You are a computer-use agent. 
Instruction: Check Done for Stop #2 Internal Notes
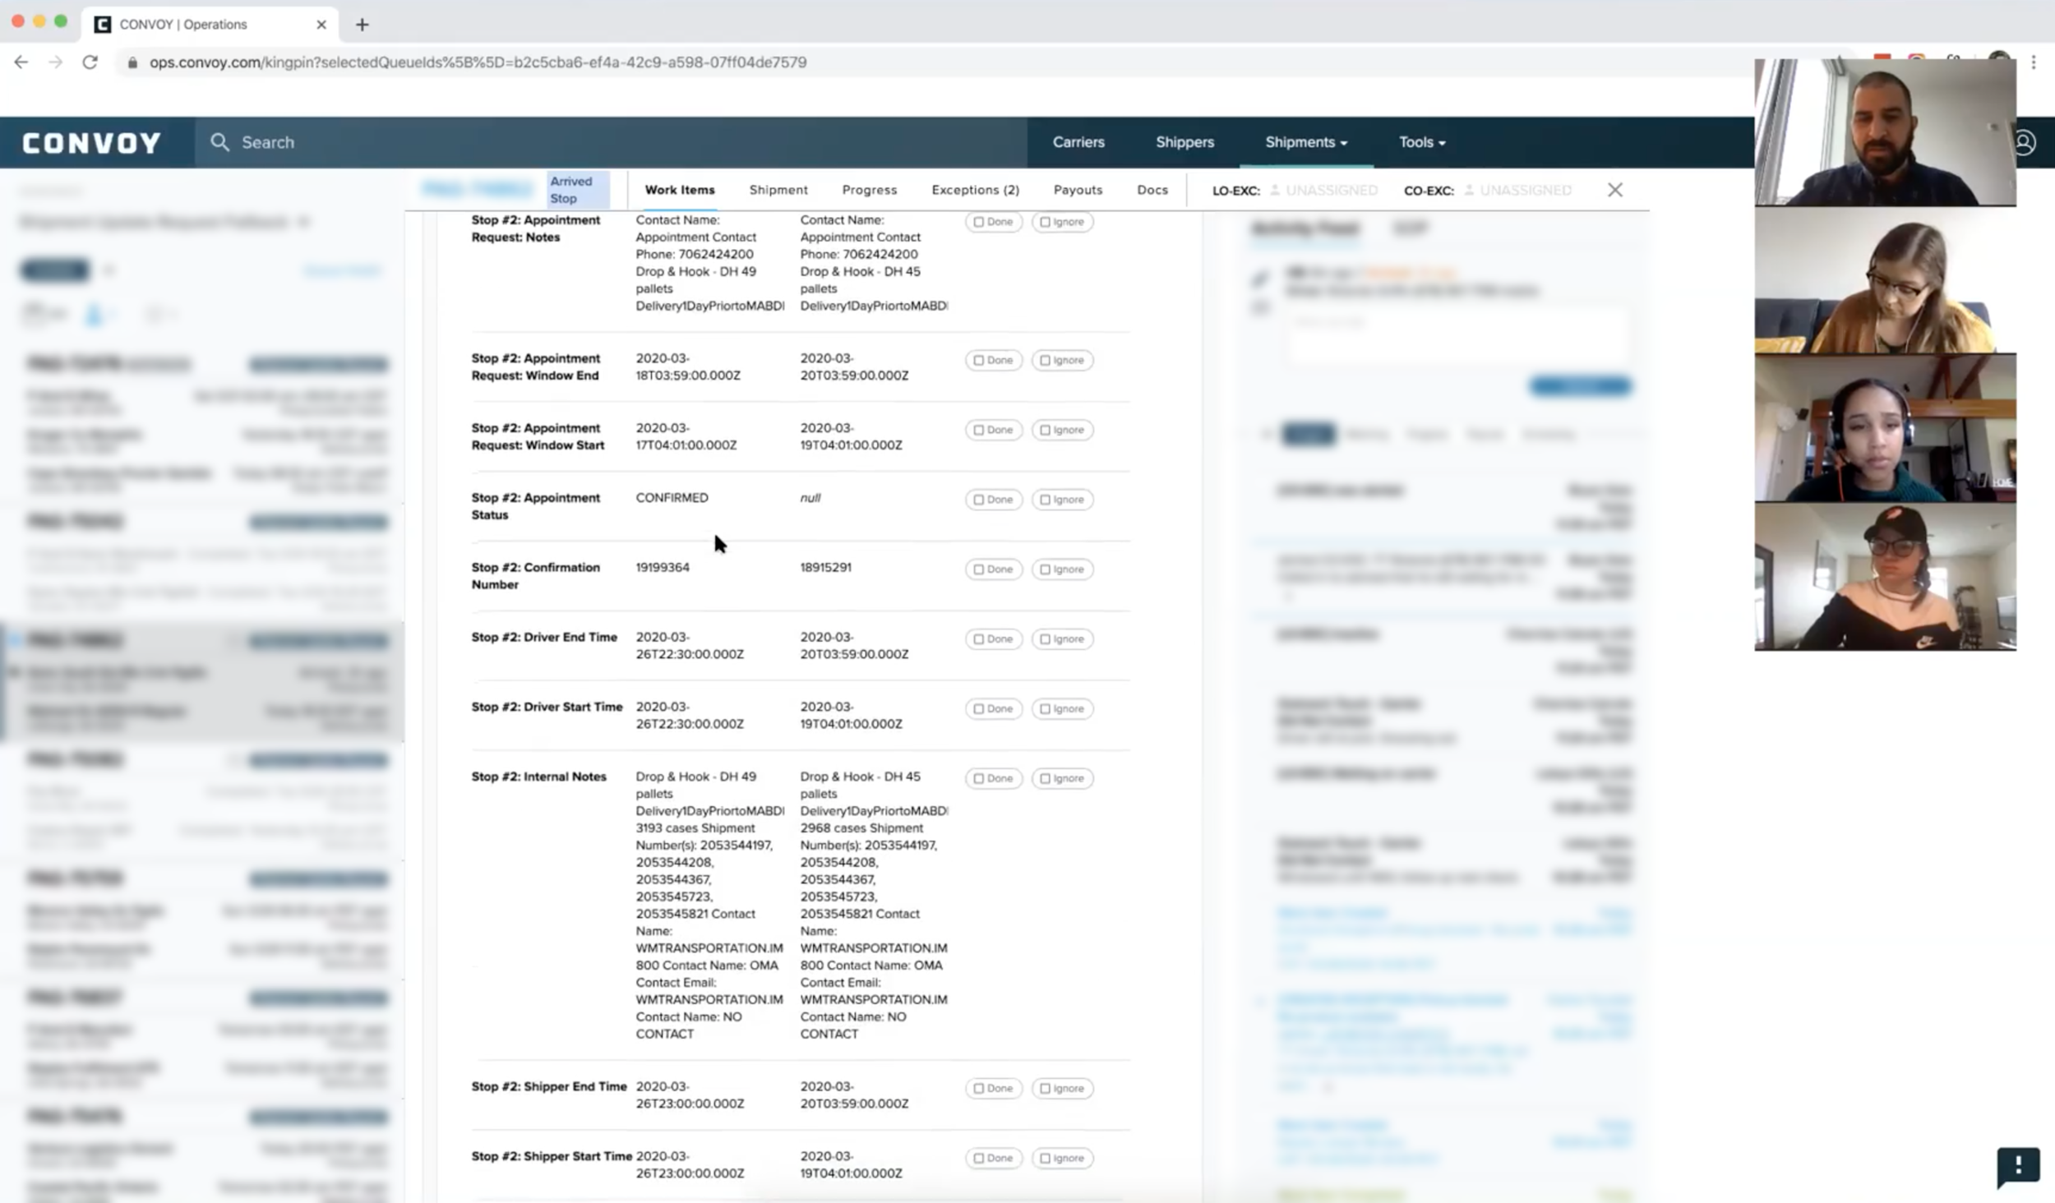coord(993,778)
